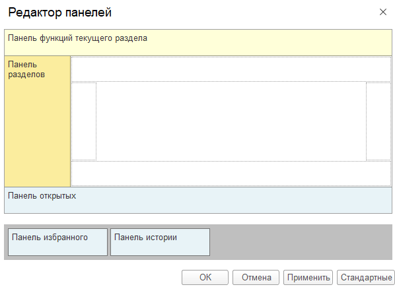Select Панель функций текущего раздела block

coord(198,42)
